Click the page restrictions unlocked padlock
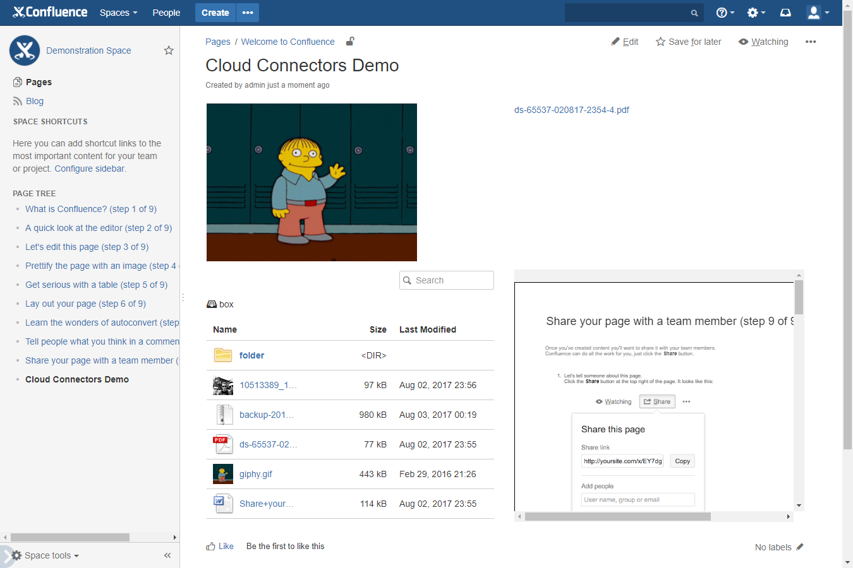 pyautogui.click(x=350, y=41)
